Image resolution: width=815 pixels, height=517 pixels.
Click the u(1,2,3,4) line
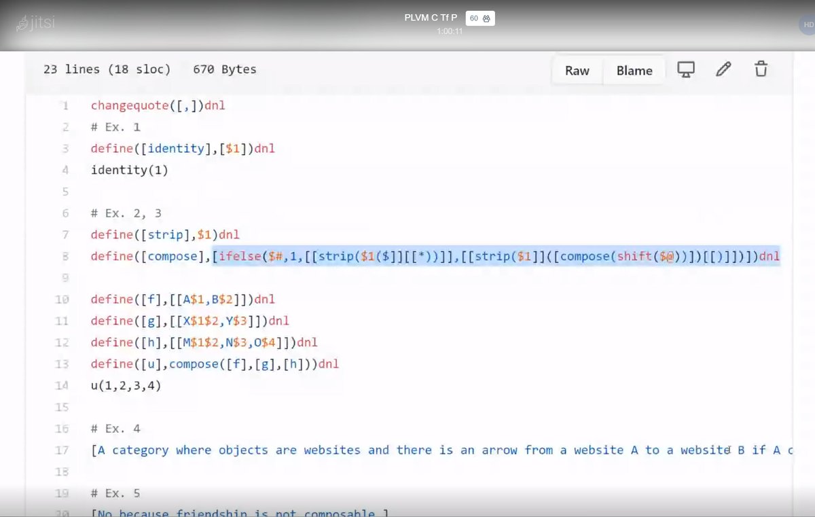point(126,385)
